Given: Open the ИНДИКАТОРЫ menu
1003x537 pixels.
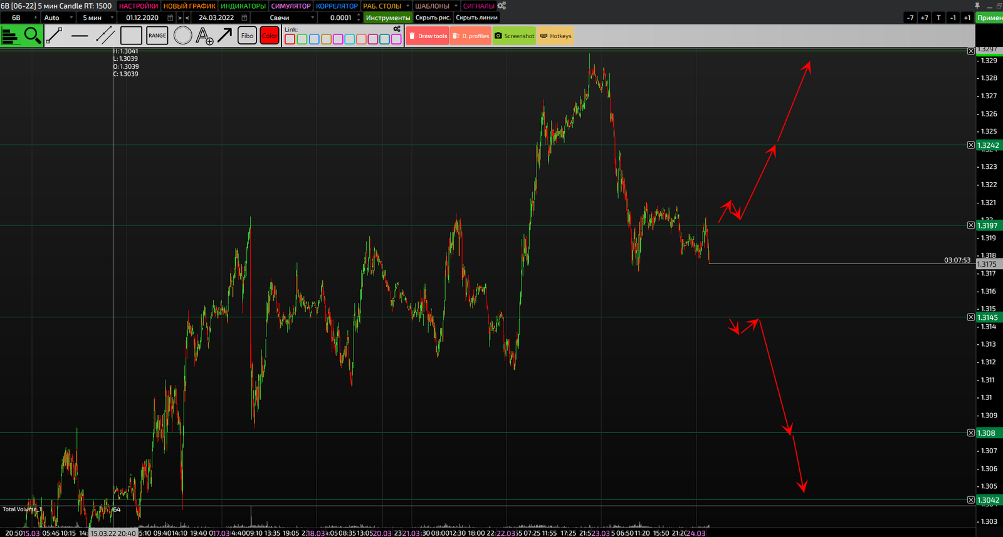Looking at the screenshot, I should pyautogui.click(x=243, y=6).
